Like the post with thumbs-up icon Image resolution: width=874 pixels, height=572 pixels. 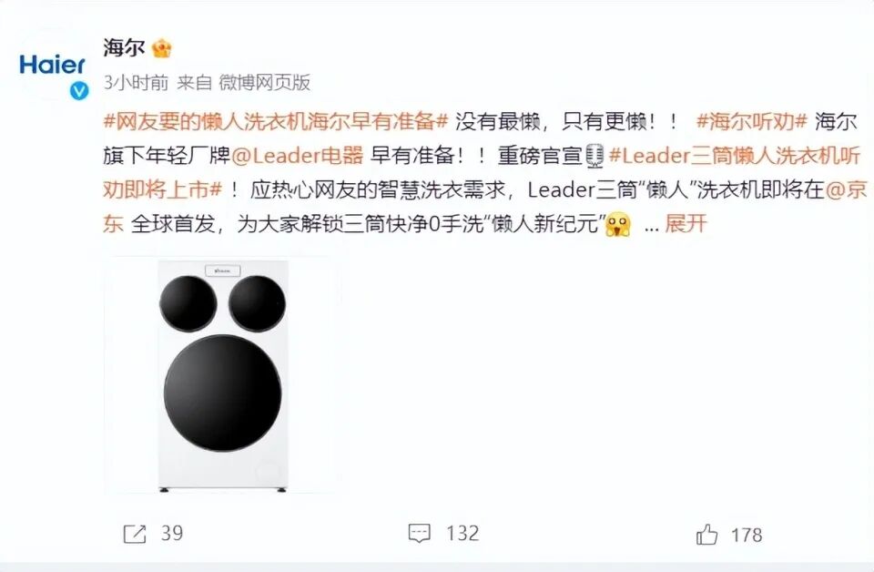[x=706, y=534]
